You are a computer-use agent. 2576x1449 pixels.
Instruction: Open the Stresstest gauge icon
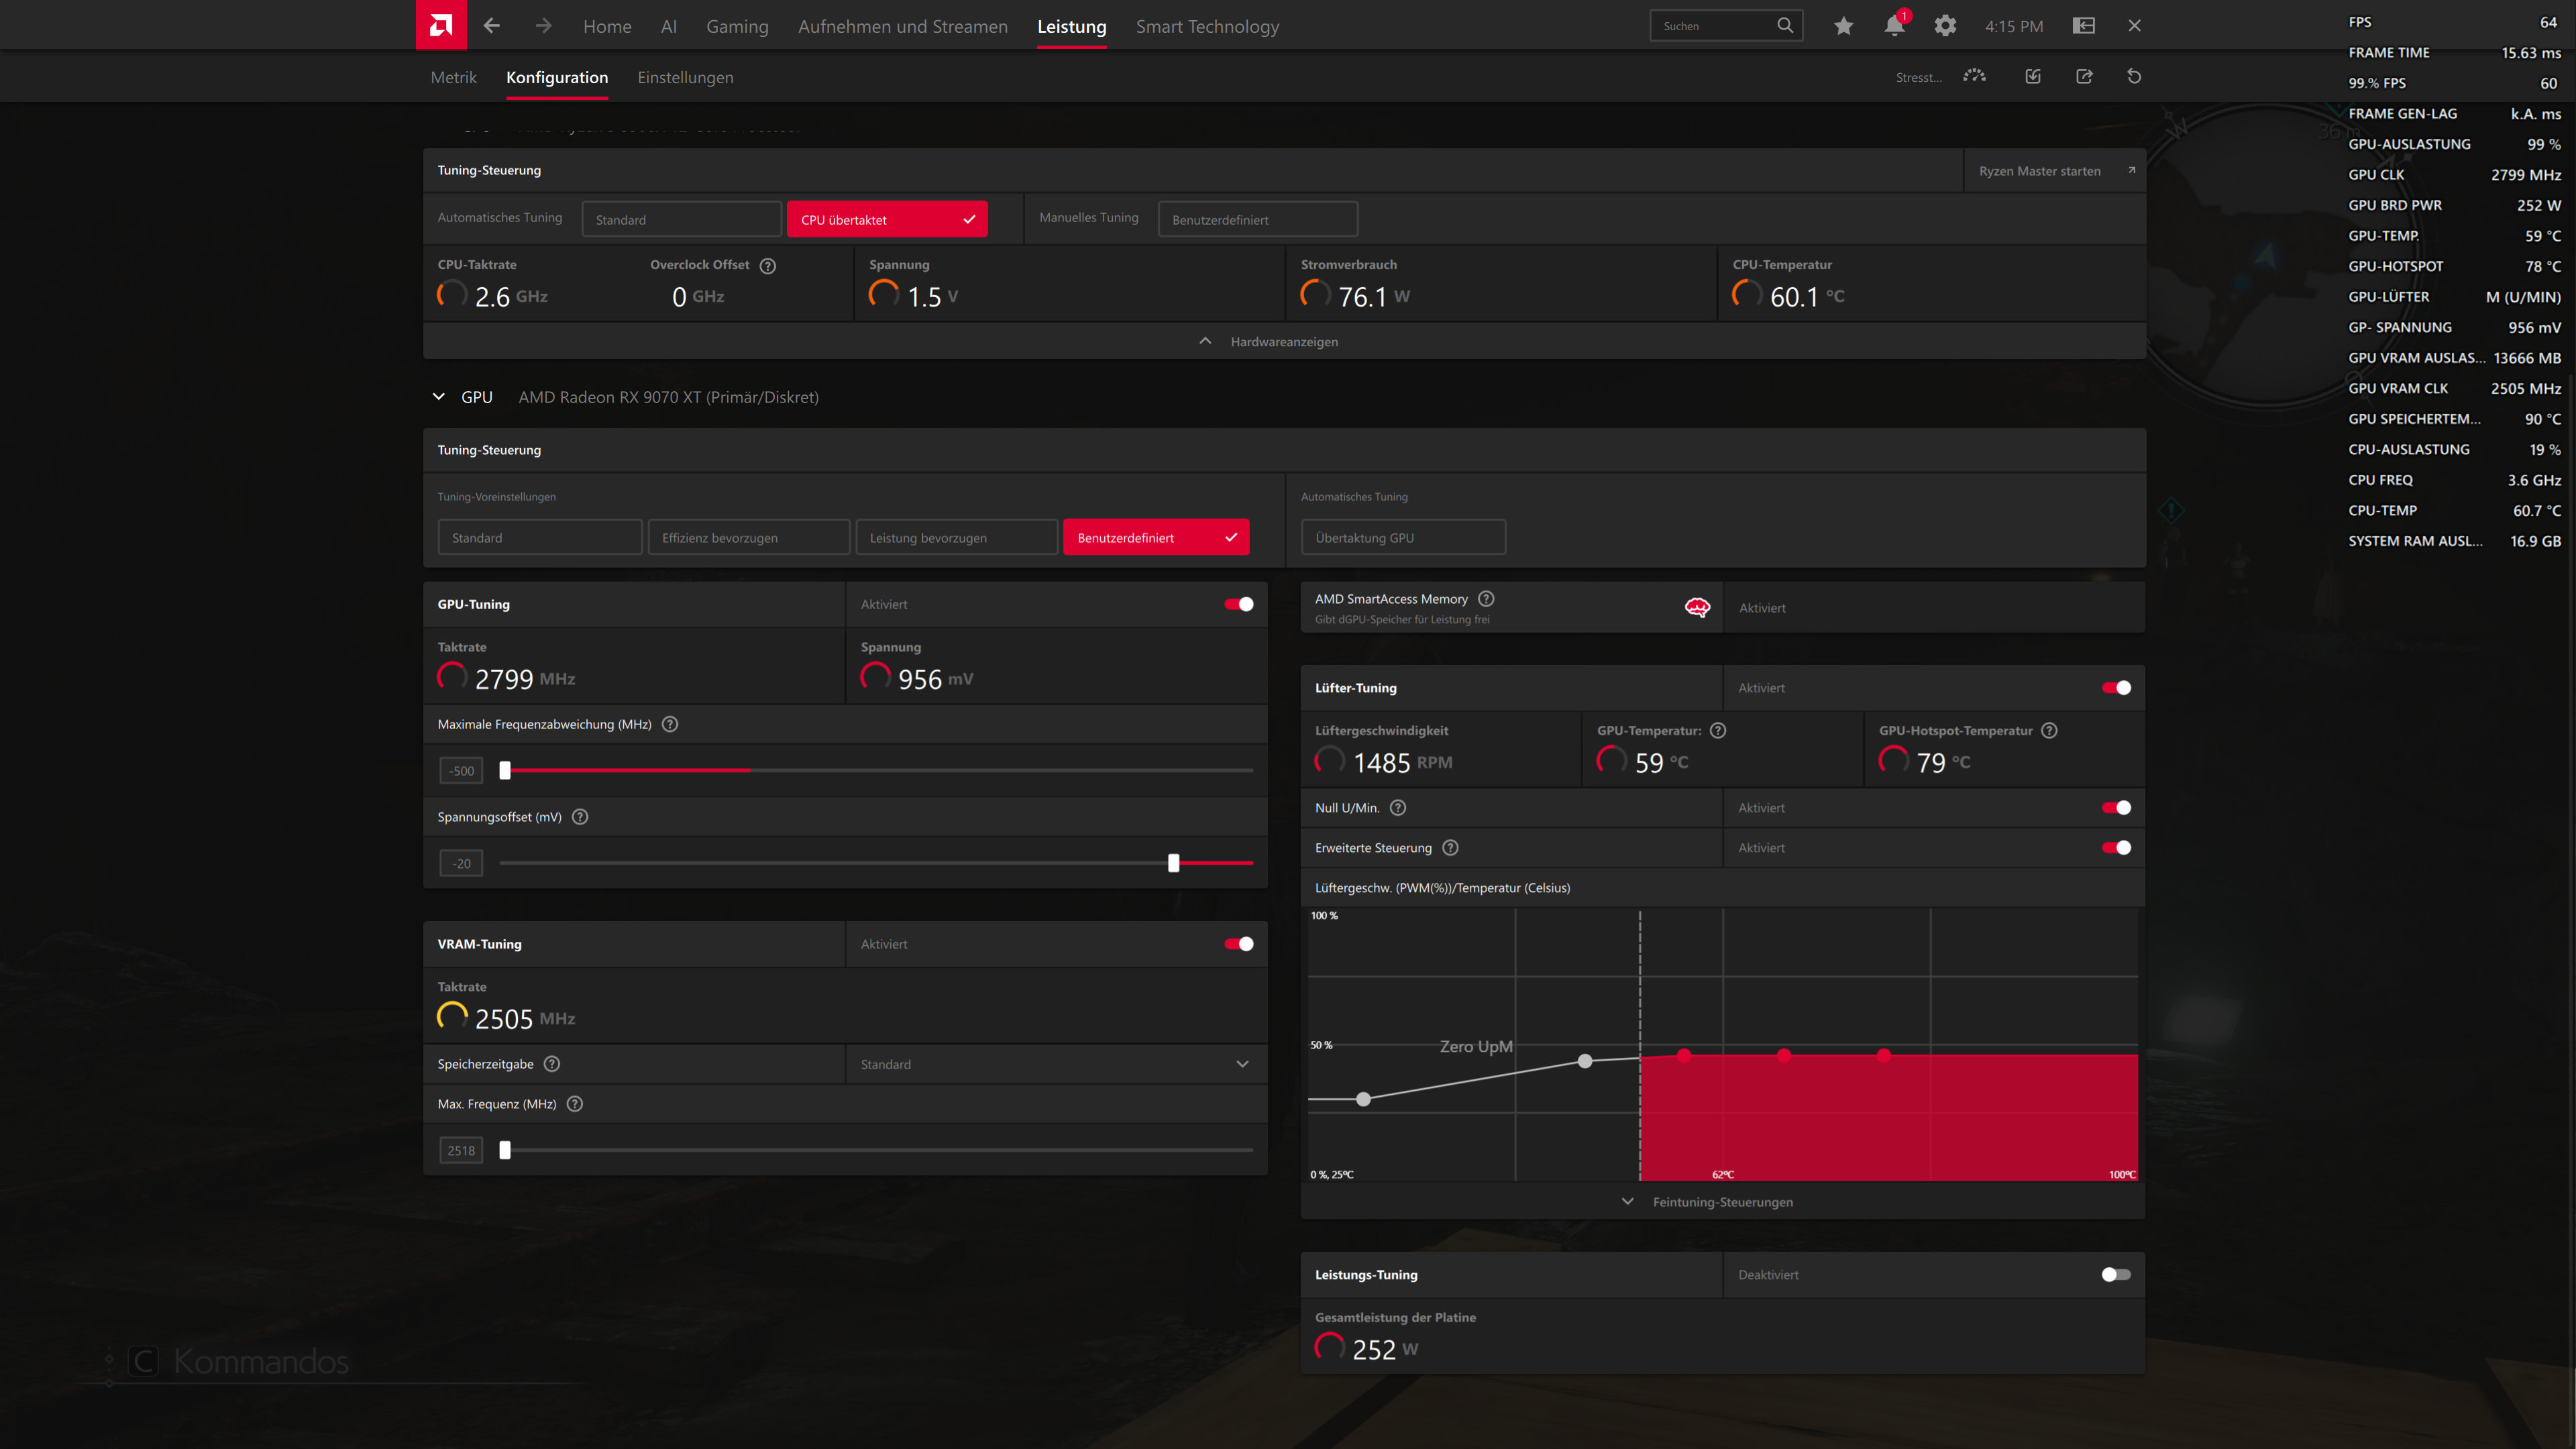(1973, 76)
